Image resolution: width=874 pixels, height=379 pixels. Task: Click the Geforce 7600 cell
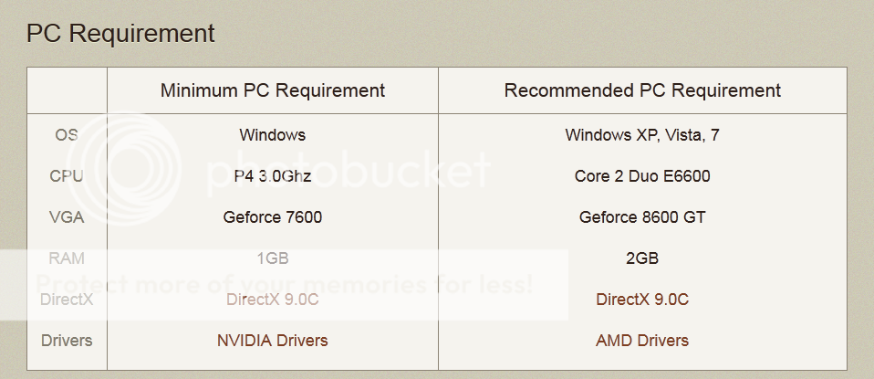pyautogui.click(x=273, y=217)
